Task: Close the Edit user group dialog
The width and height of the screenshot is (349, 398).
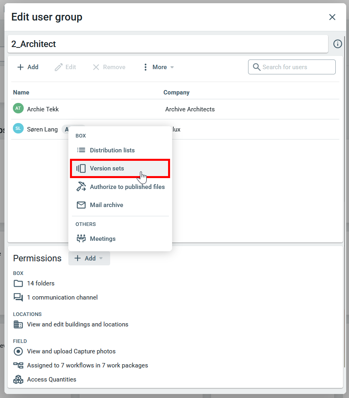Action: click(x=332, y=17)
